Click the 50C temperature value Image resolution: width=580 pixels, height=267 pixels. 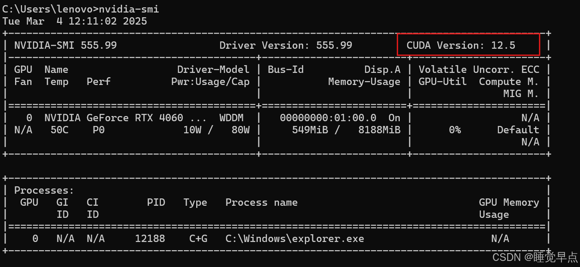point(60,130)
